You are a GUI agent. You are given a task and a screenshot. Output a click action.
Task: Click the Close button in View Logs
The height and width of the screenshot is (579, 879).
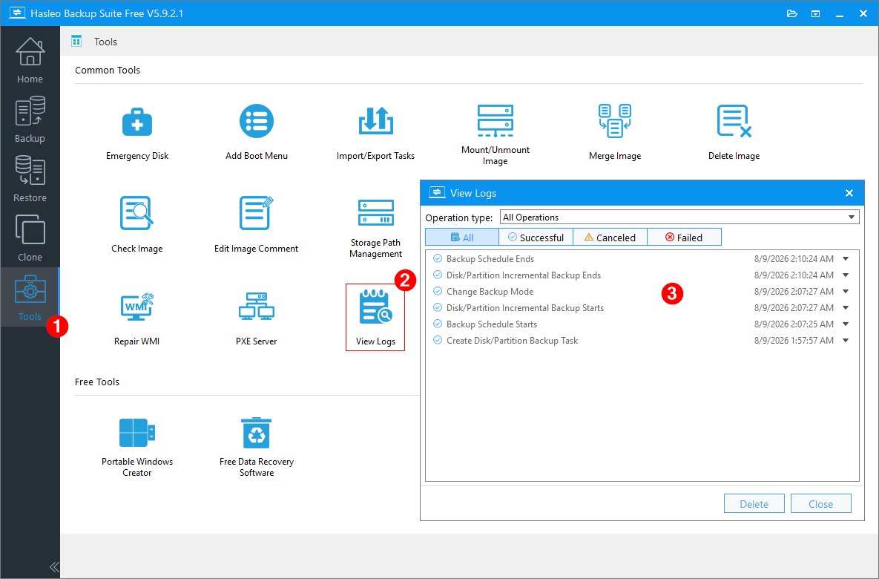pos(820,504)
